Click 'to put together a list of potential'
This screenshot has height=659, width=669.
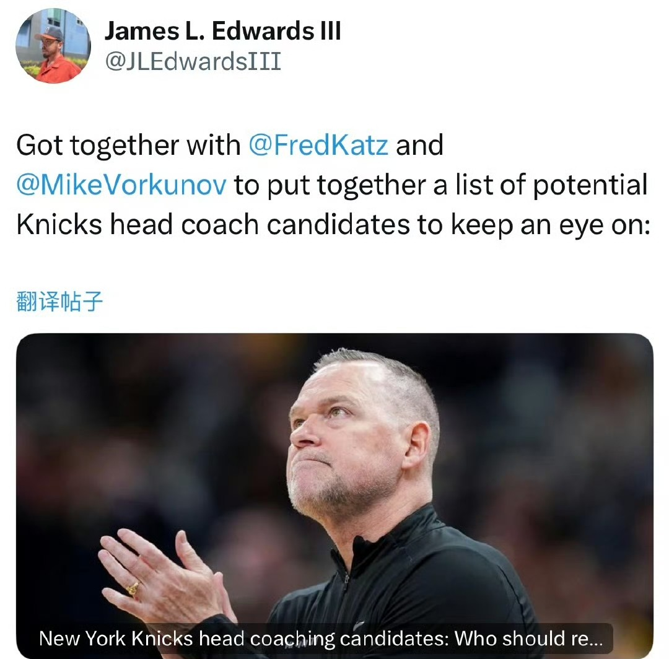click(441, 185)
